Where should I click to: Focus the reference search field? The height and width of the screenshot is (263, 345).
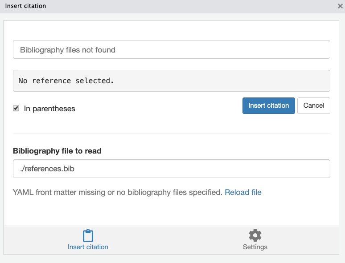click(171, 49)
